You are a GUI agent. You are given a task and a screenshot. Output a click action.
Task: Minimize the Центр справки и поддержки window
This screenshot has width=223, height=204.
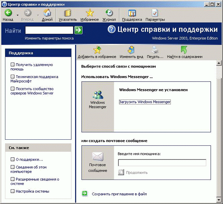[x=207, y=4]
